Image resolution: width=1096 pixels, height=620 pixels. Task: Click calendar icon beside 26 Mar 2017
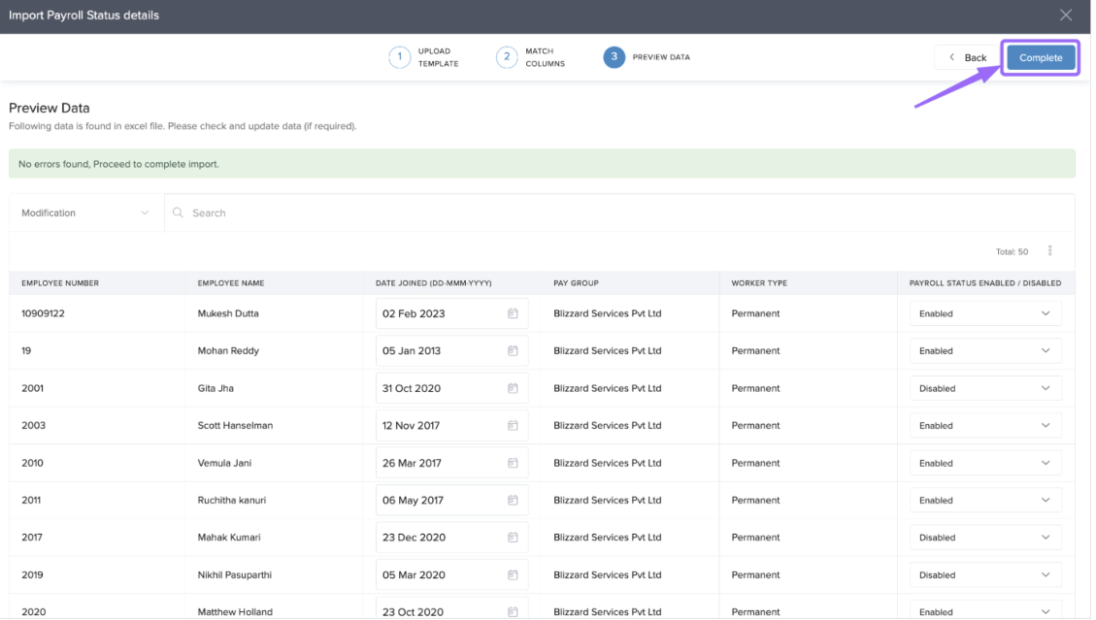tap(513, 463)
